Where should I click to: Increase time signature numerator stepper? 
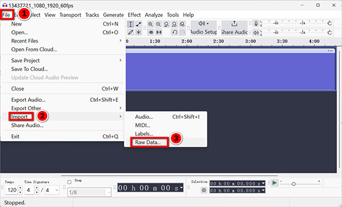[x=37, y=188]
